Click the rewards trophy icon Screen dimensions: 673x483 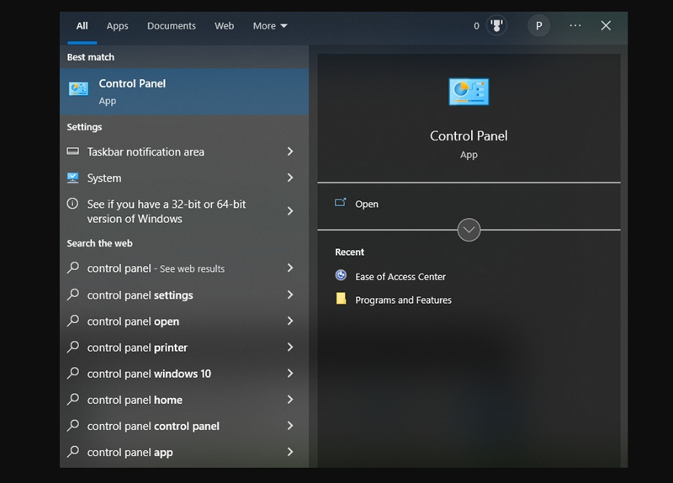(x=496, y=26)
